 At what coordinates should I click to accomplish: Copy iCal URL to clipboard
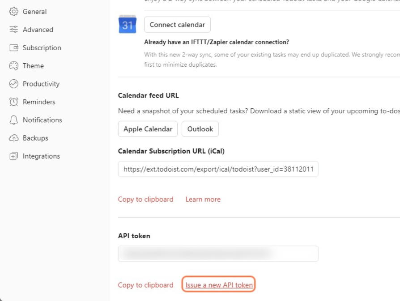(146, 199)
